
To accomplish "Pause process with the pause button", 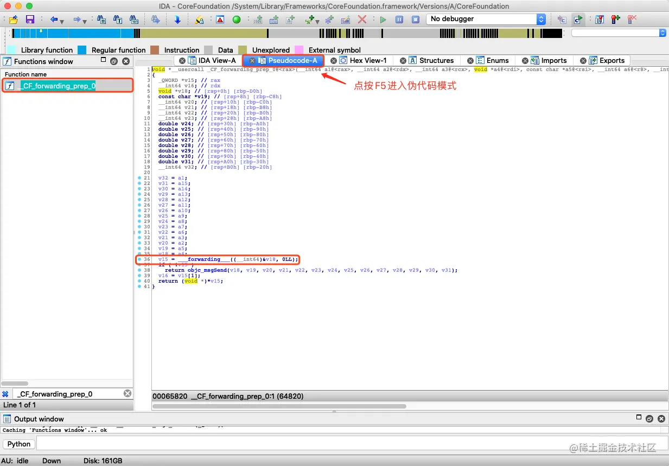I will pyautogui.click(x=399, y=20).
